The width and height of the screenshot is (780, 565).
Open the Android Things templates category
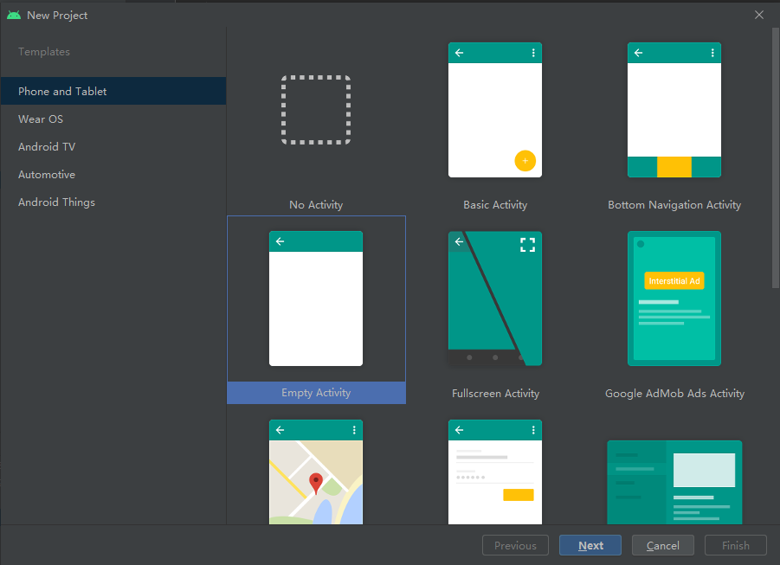coord(113,202)
